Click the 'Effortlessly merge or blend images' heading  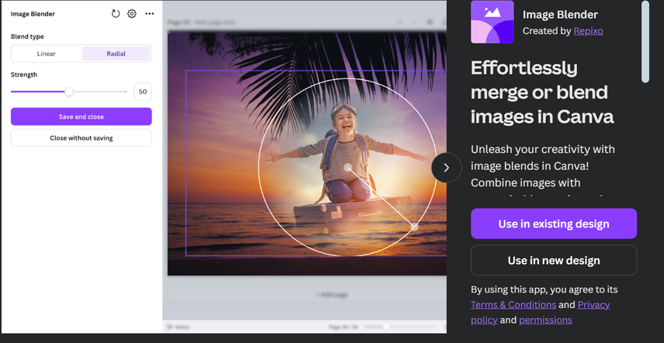click(542, 92)
